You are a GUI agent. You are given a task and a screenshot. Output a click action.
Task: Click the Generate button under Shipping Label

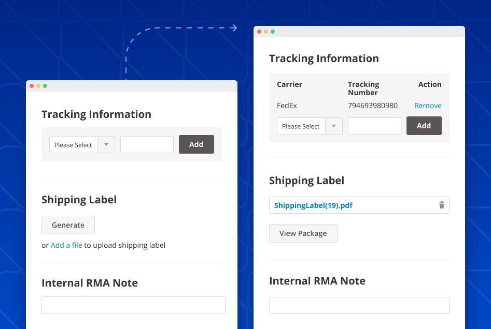68,225
